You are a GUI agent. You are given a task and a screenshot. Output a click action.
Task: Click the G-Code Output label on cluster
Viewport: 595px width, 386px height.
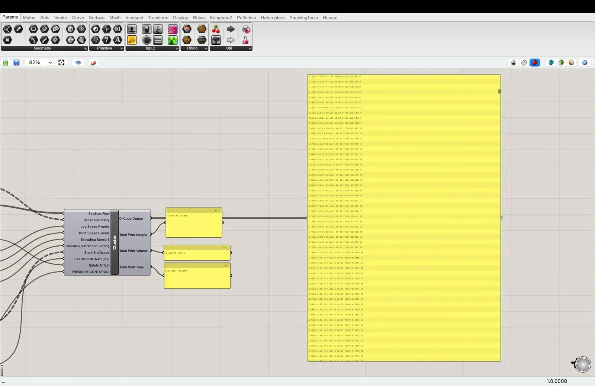click(x=131, y=219)
